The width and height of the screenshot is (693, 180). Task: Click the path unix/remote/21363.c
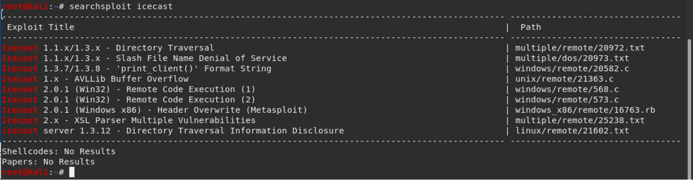tap(564, 79)
